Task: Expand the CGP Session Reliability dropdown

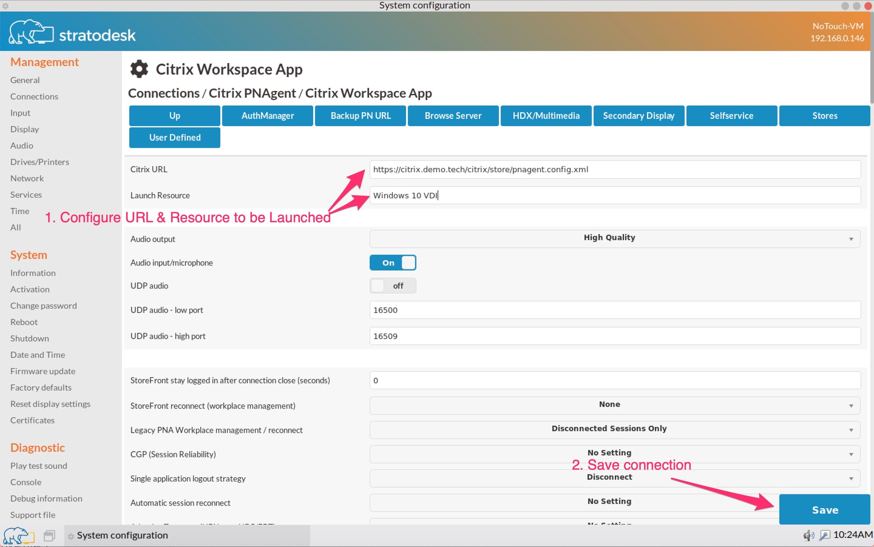Action: coord(852,454)
